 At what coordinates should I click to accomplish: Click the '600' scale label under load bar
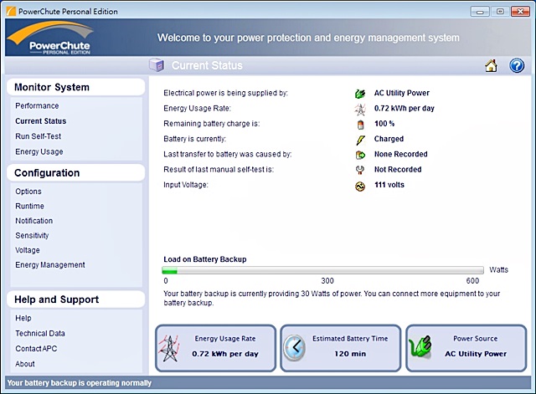472,281
